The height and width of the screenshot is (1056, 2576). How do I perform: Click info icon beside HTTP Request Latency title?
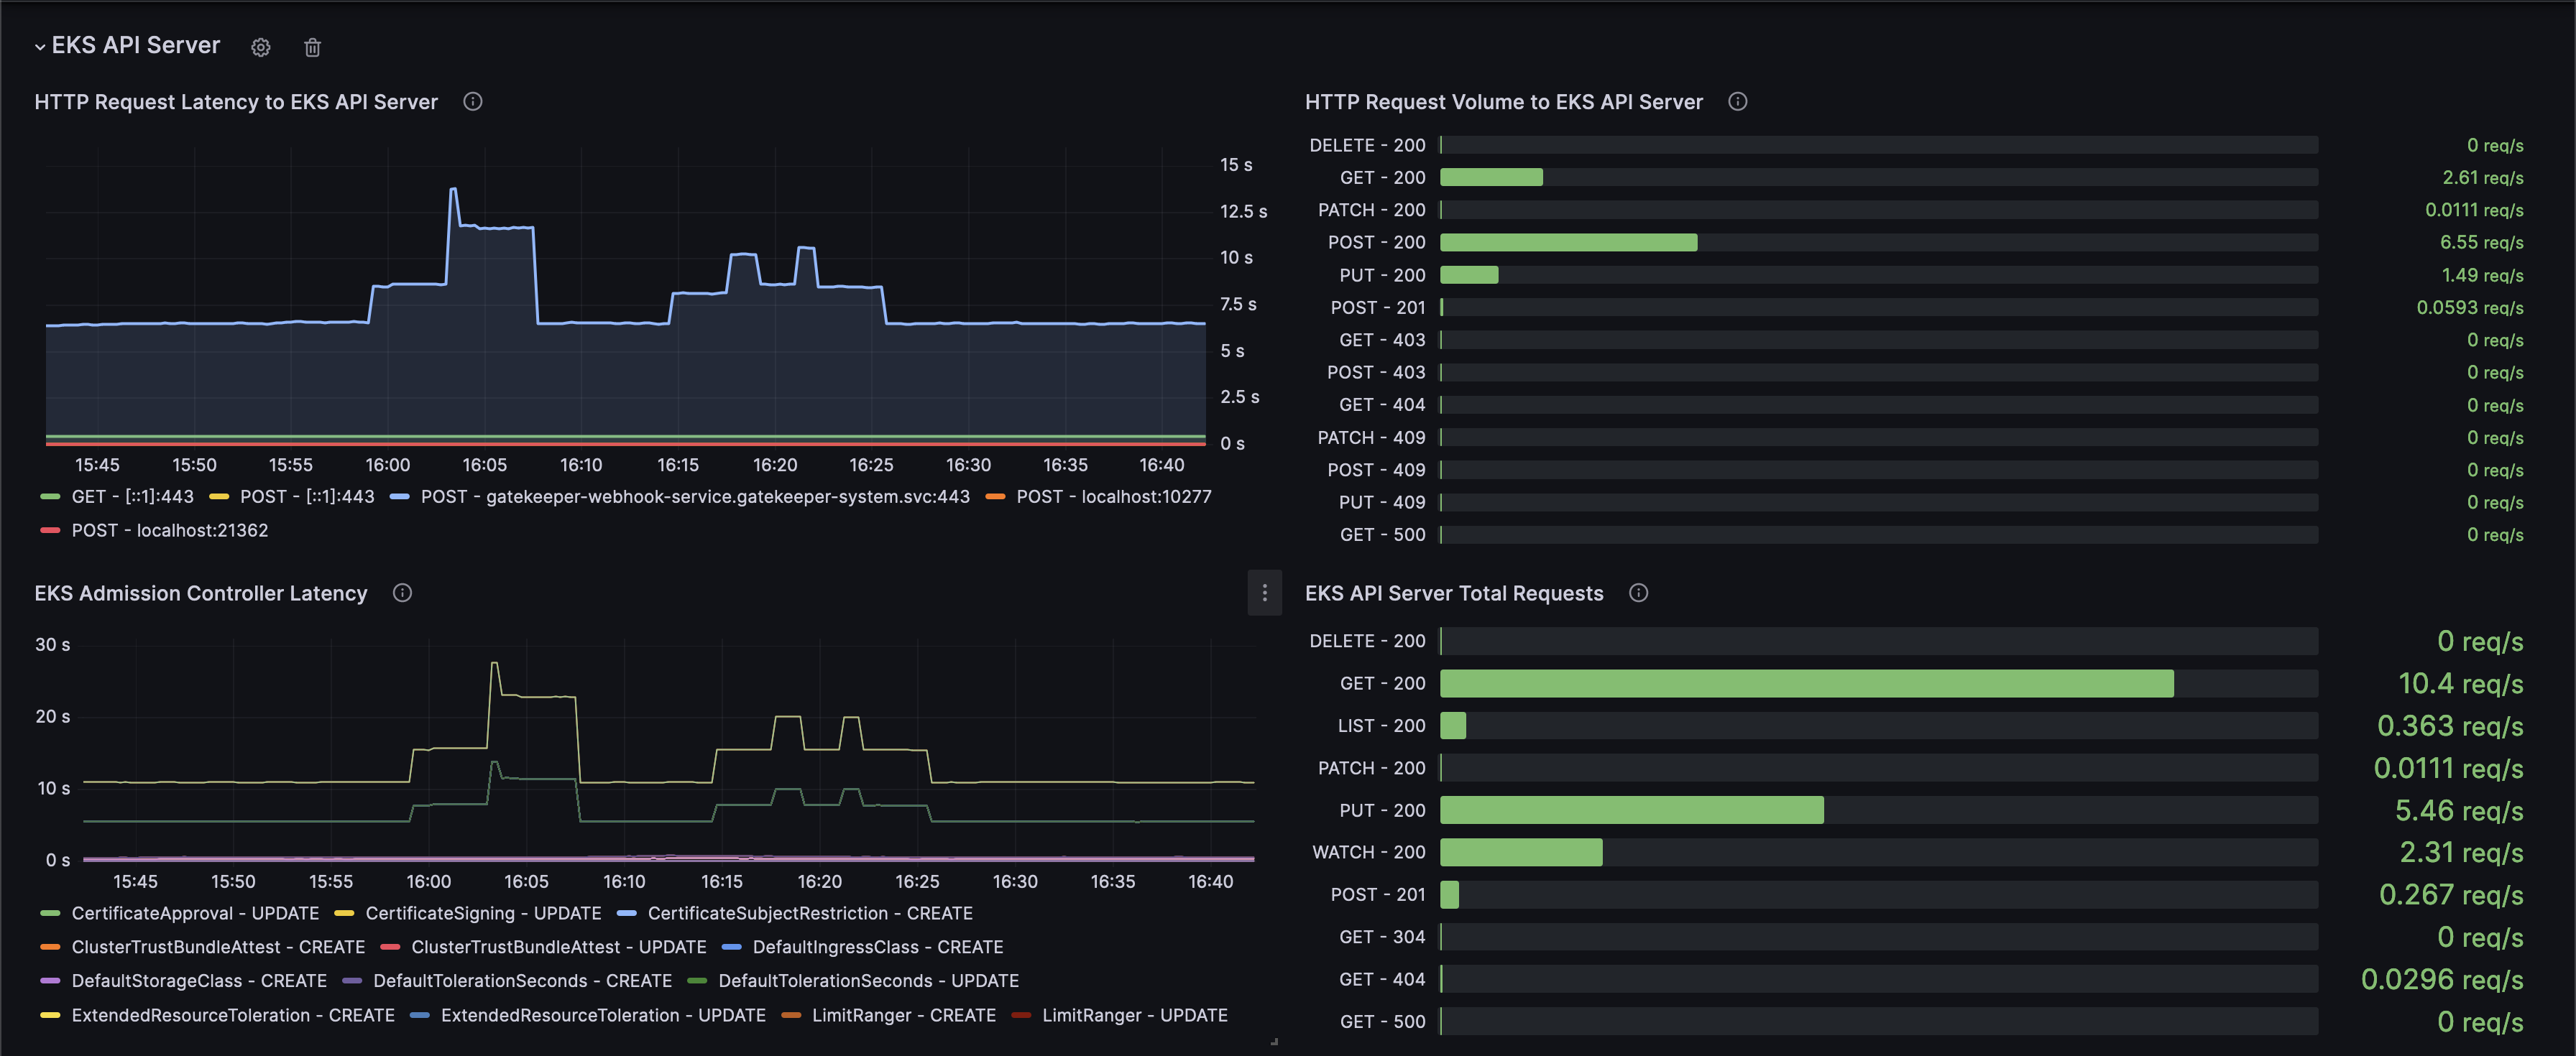click(473, 102)
